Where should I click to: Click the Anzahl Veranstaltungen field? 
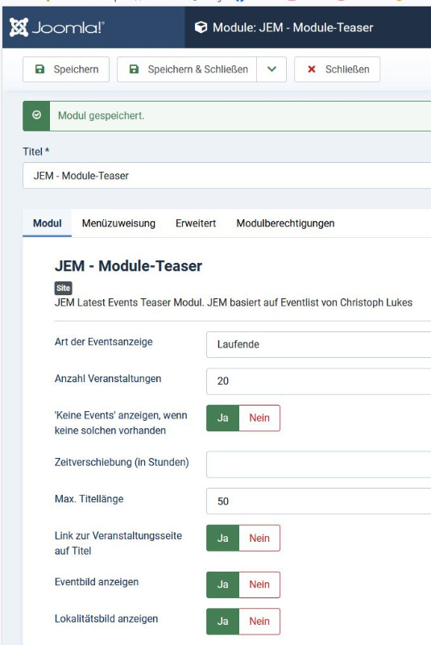click(x=319, y=381)
